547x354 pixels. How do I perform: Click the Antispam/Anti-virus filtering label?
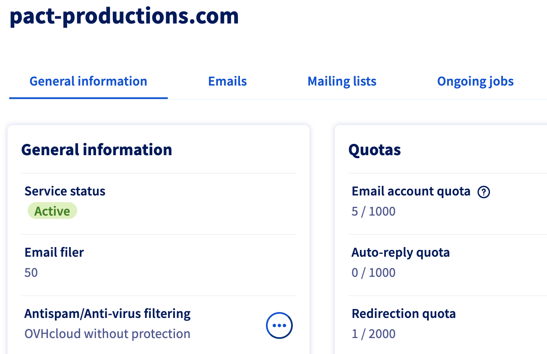point(107,314)
